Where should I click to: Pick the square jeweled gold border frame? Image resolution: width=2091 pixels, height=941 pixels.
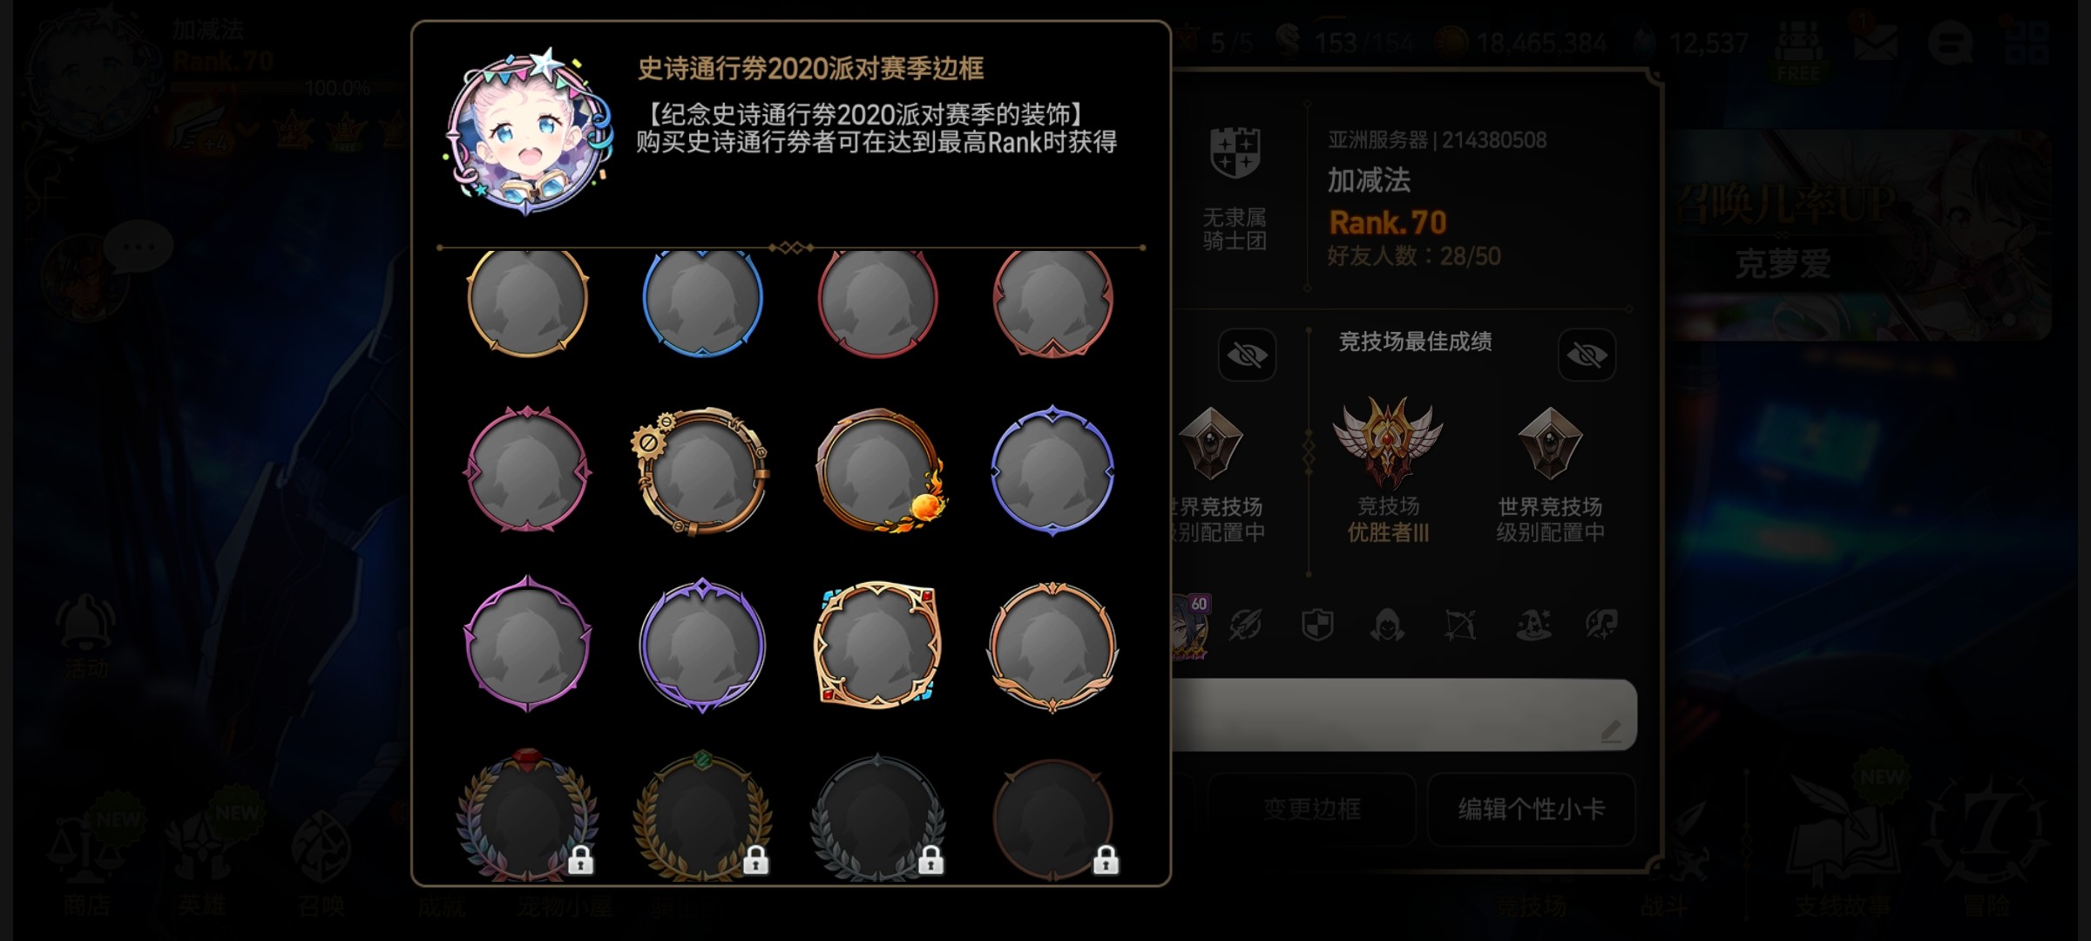click(x=877, y=645)
